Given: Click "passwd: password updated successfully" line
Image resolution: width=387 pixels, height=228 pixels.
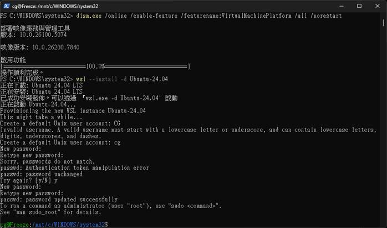Looking at the screenshot, I should [x=59, y=199].
